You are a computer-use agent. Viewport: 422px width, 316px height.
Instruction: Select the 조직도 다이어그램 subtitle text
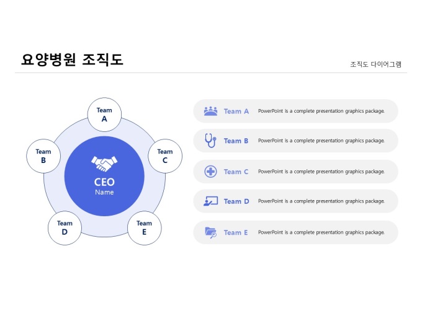coord(375,64)
